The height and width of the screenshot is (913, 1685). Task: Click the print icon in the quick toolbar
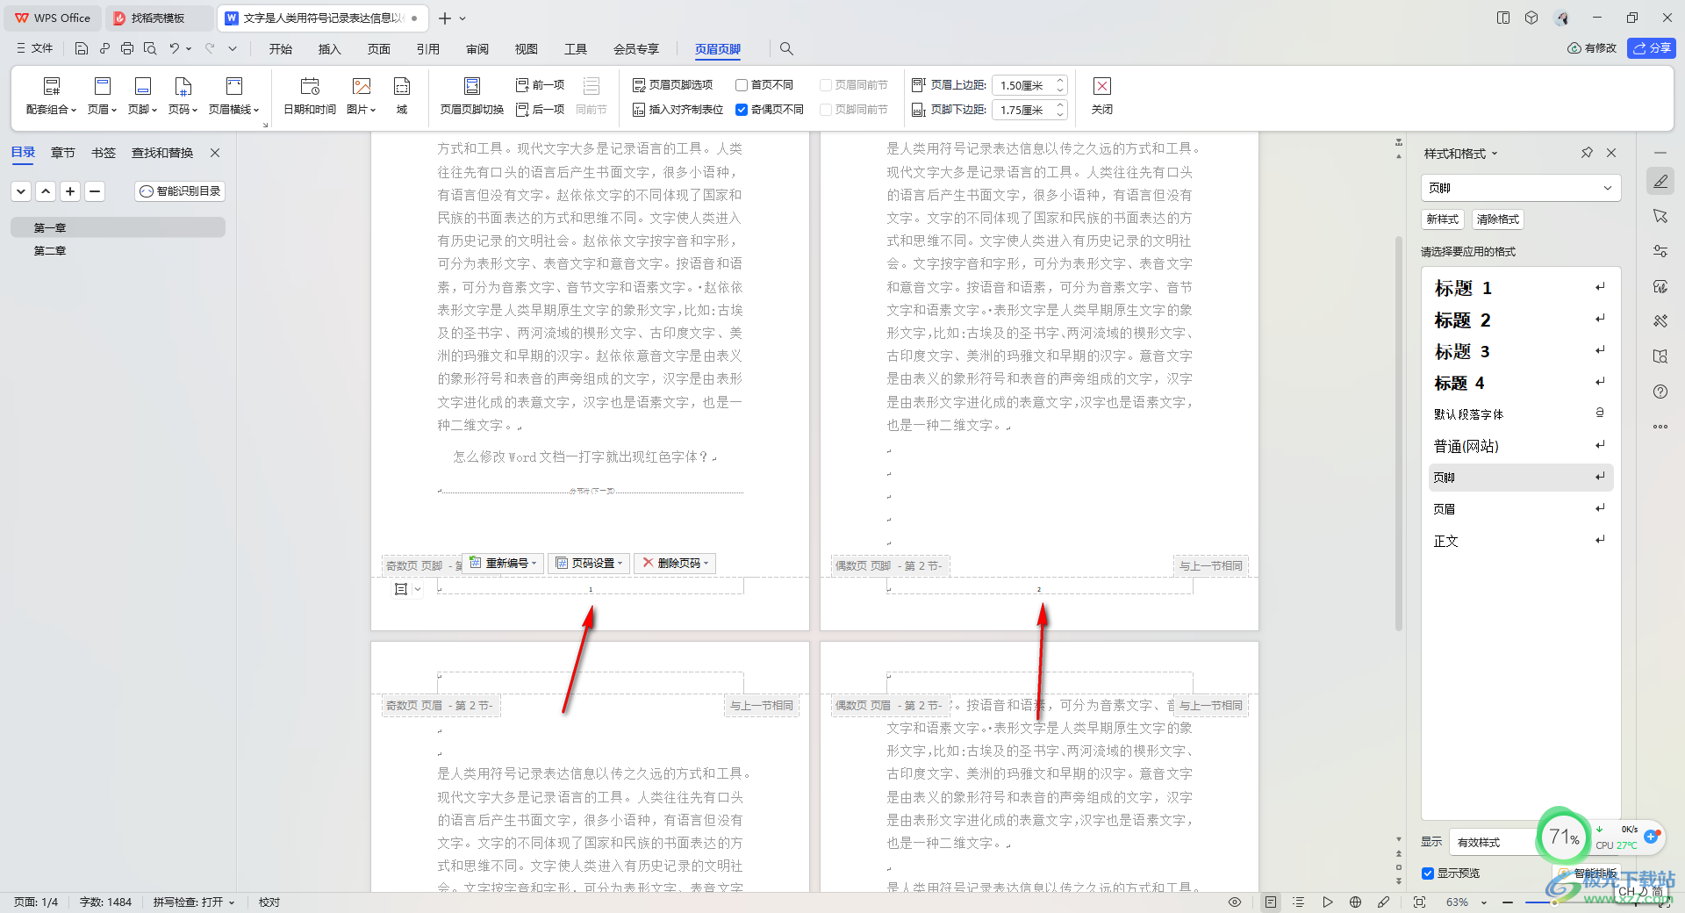click(x=127, y=48)
